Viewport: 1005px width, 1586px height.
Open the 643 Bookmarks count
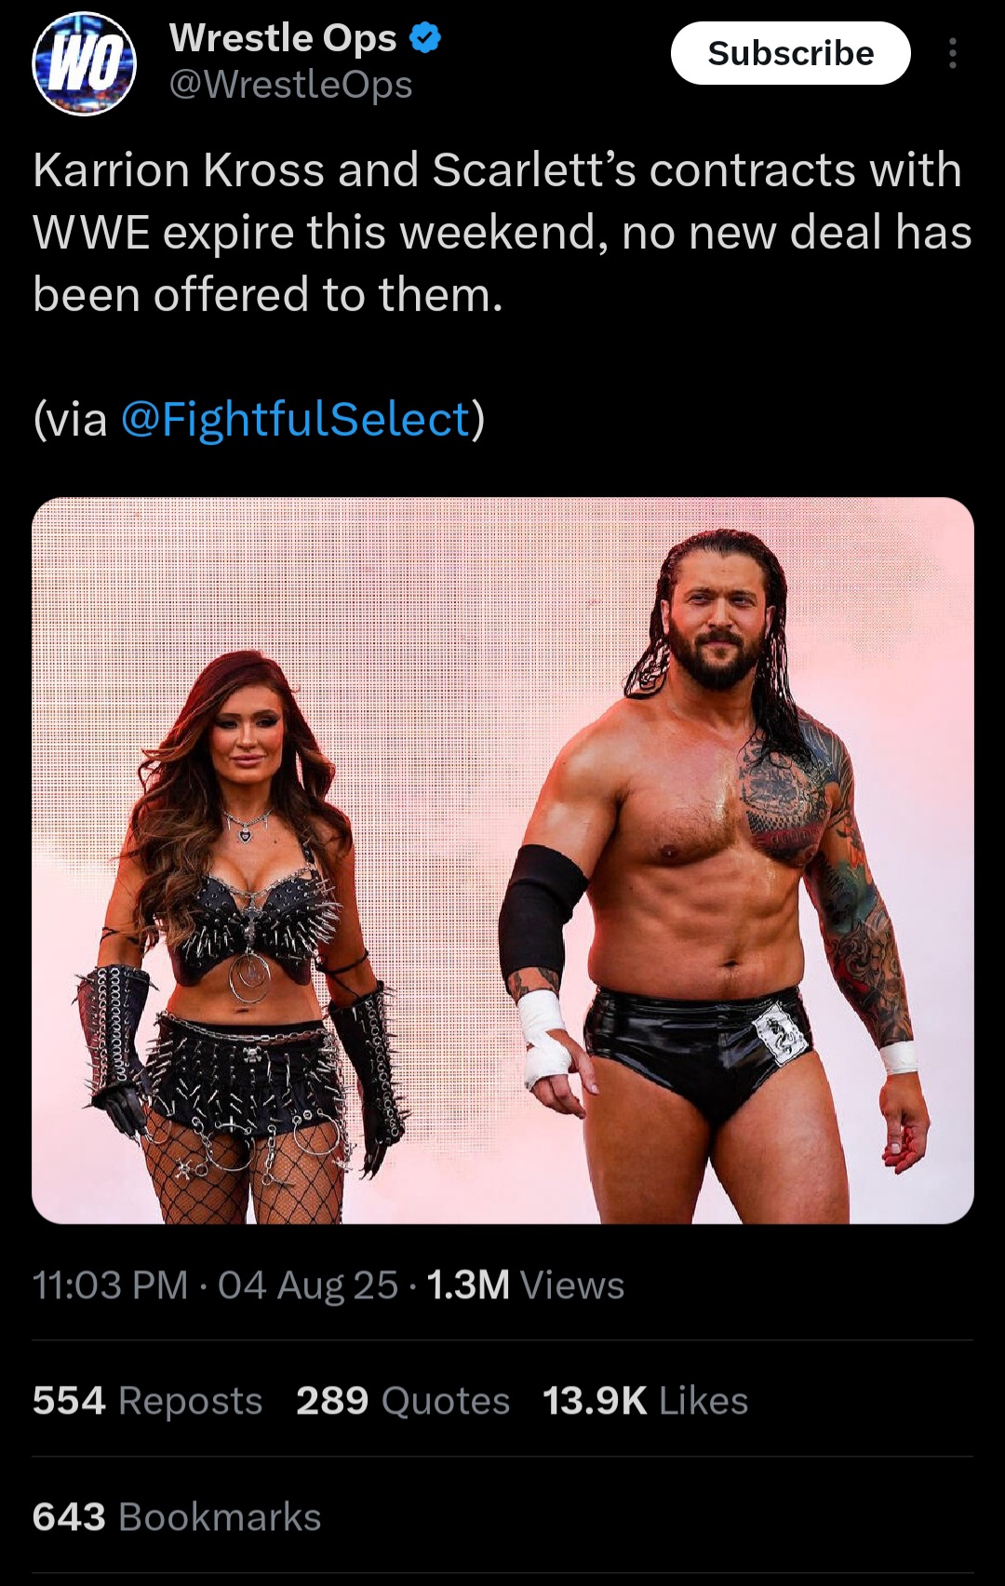(177, 1516)
